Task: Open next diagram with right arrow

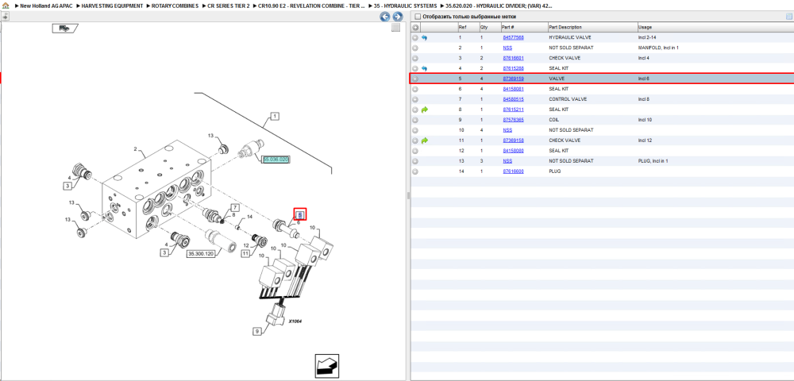Action: (398, 17)
